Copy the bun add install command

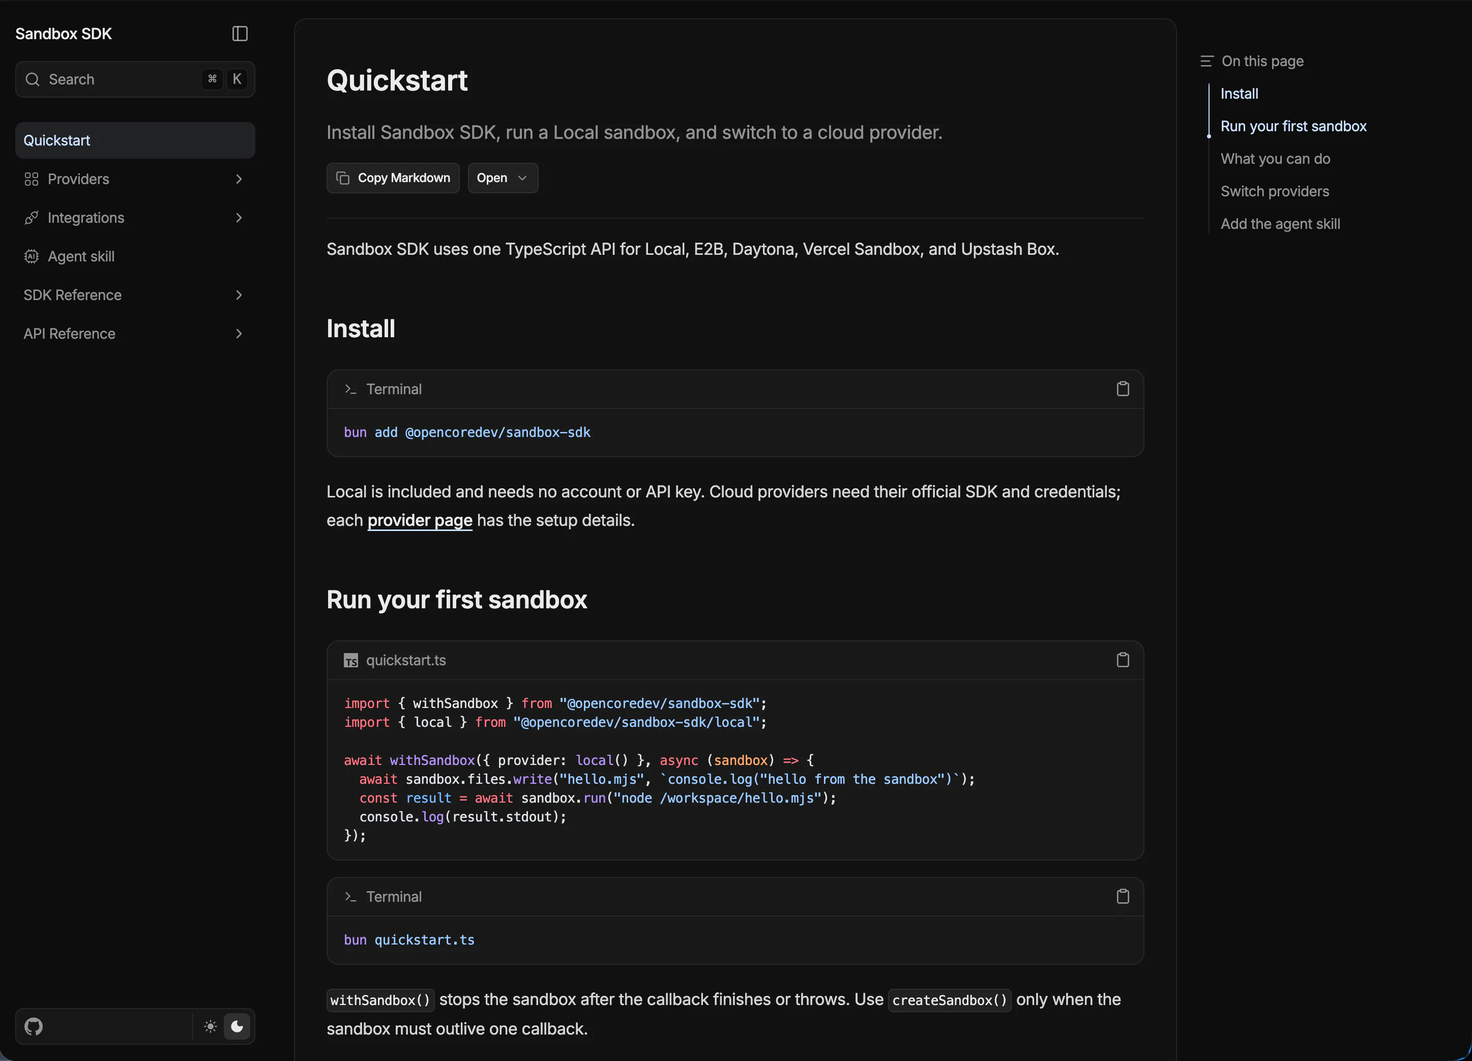(x=1122, y=389)
